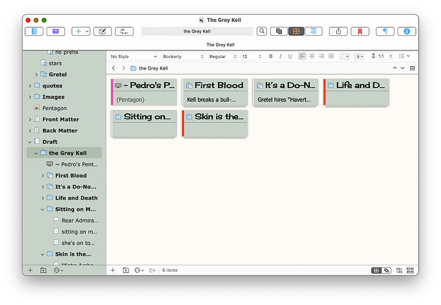
Task: Go to next document with down arrow
Action: pyautogui.click(x=403, y=68)
